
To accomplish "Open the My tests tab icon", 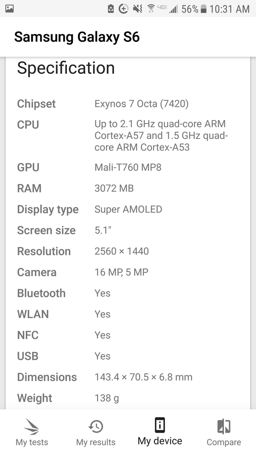I will click(x=31, y=427).
